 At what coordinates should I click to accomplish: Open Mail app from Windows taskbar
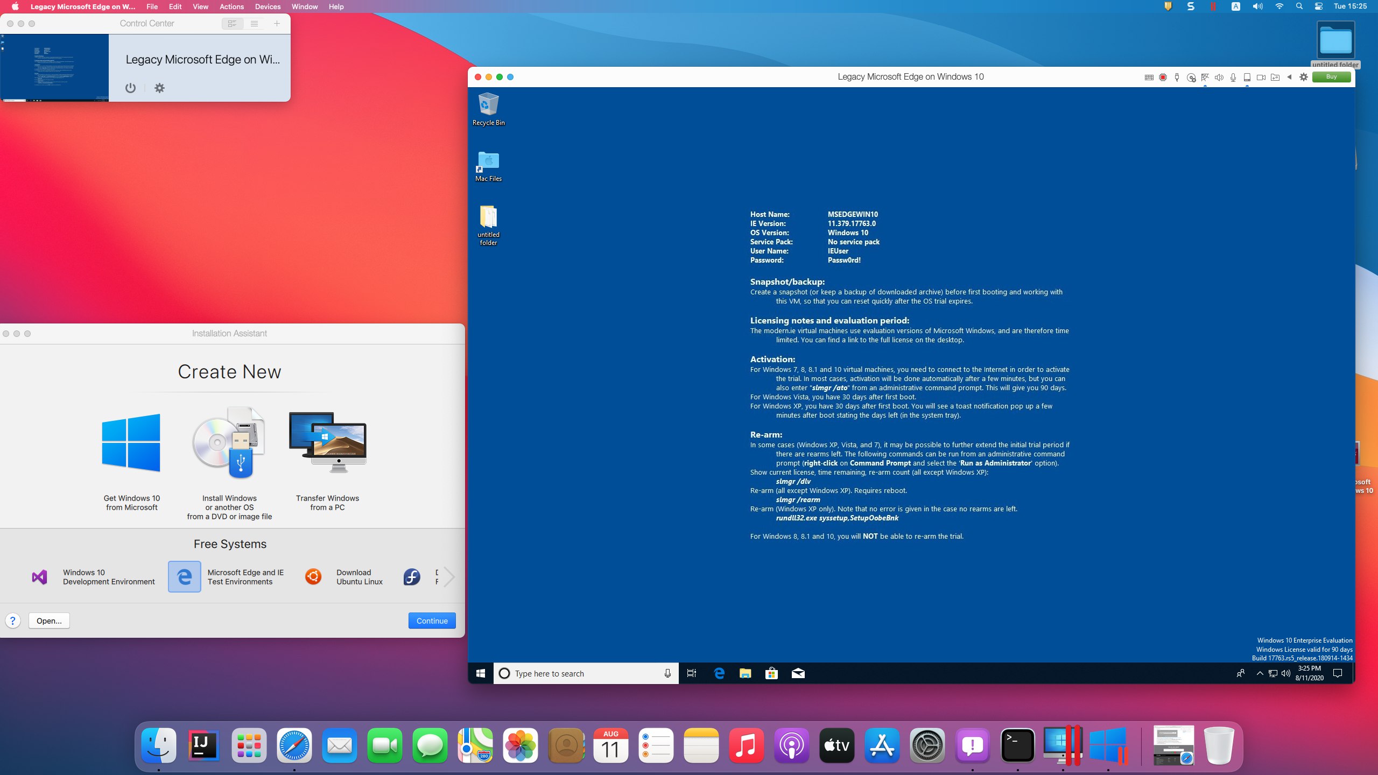coord(798,673)
